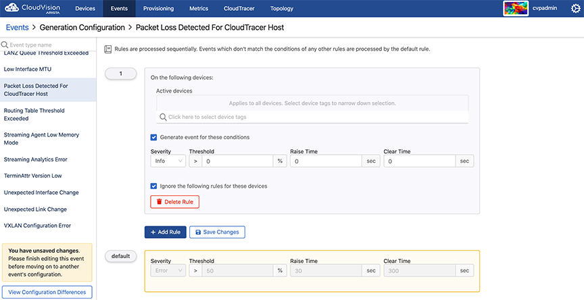Click the floppy disk icon on Save Changes
Viewport: 584px width, 300px height.
click(x=198, y=232)
